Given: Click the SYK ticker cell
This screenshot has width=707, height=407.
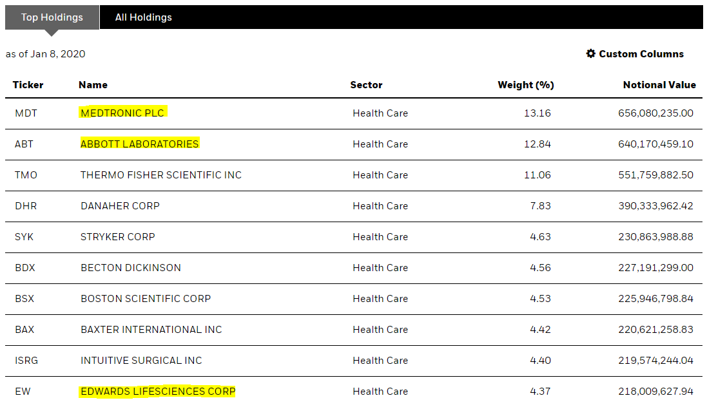Looking at the screenshot, I should tap(24, 236).
